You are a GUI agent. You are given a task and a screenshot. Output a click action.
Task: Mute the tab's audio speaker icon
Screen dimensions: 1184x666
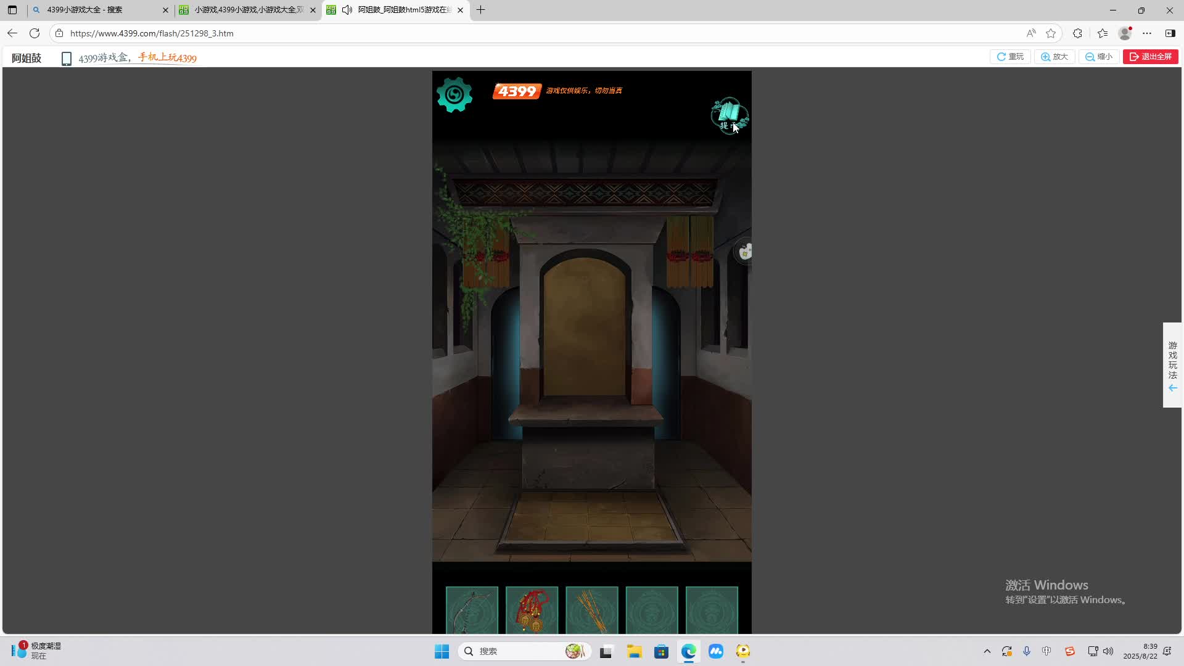pos(347,10)
